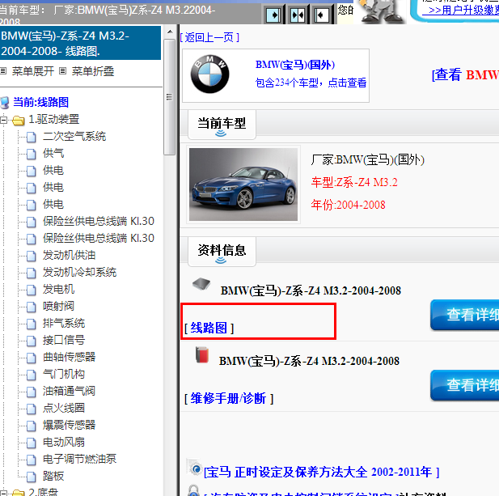This screenshot has width=499, height=496.
Task: Click the tree panel scrollbar thumb
Action: [170, 97]
